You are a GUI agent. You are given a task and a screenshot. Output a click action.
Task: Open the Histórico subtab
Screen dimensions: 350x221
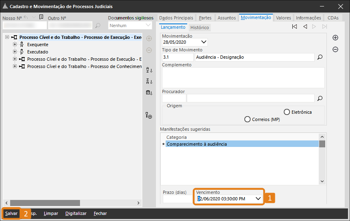click(199, 28)
